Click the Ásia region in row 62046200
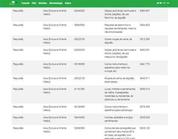 click(x=55, y=12)
